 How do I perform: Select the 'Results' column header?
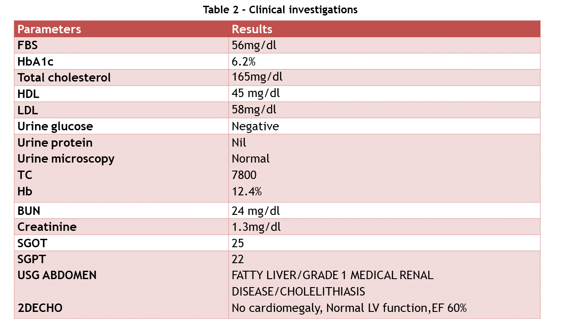tap(252, 29)
